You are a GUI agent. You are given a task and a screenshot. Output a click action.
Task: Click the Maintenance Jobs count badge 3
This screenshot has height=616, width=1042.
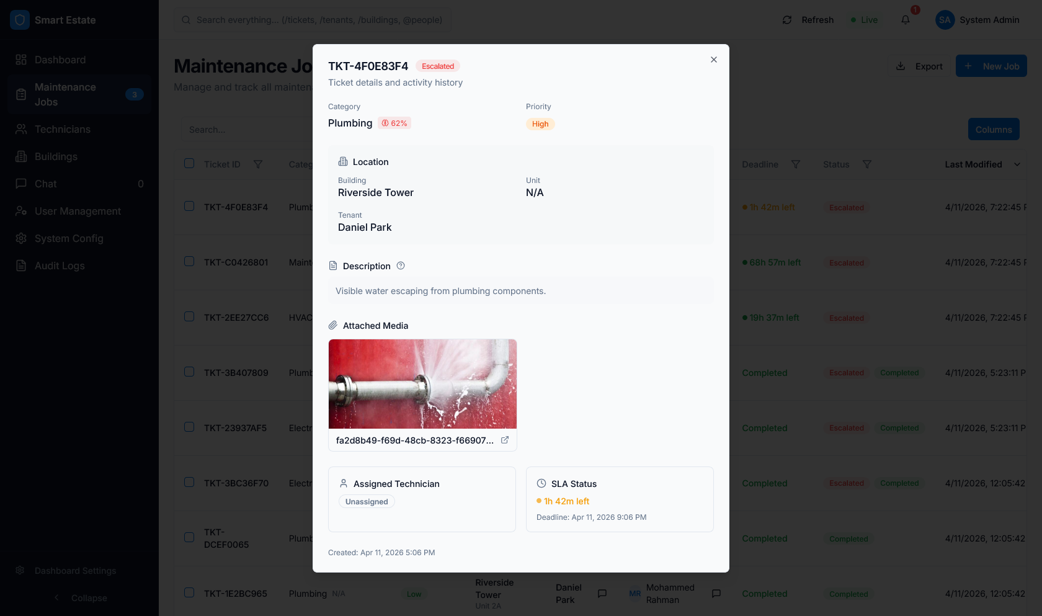point(135,94)
